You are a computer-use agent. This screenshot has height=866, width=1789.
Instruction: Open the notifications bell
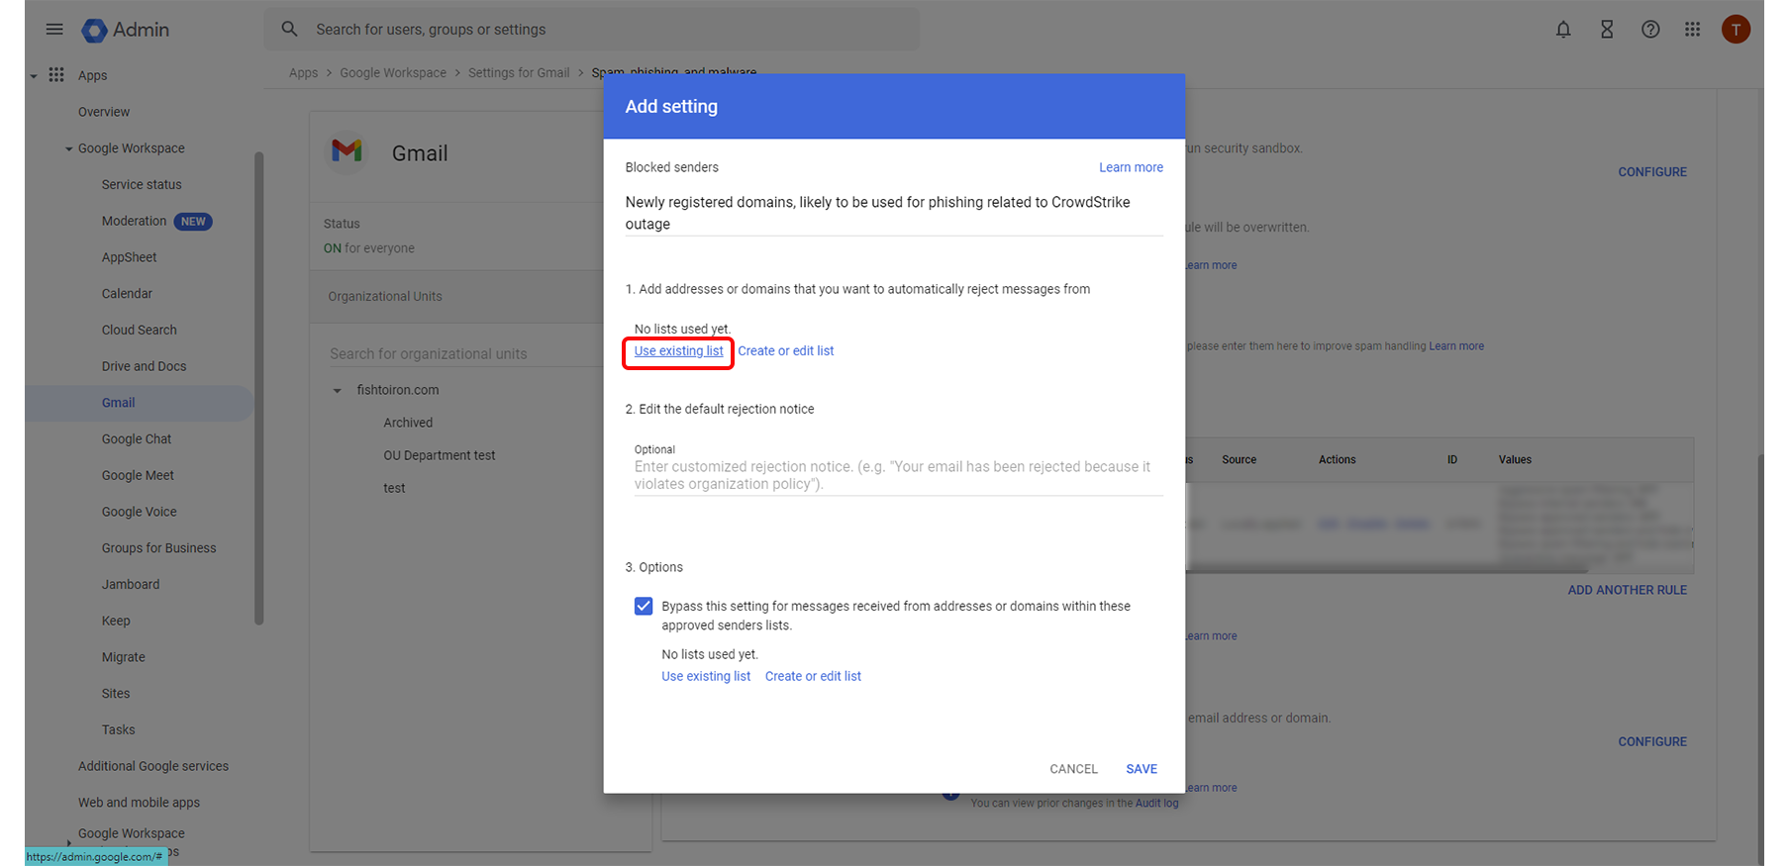click(x=1562, y=30)
